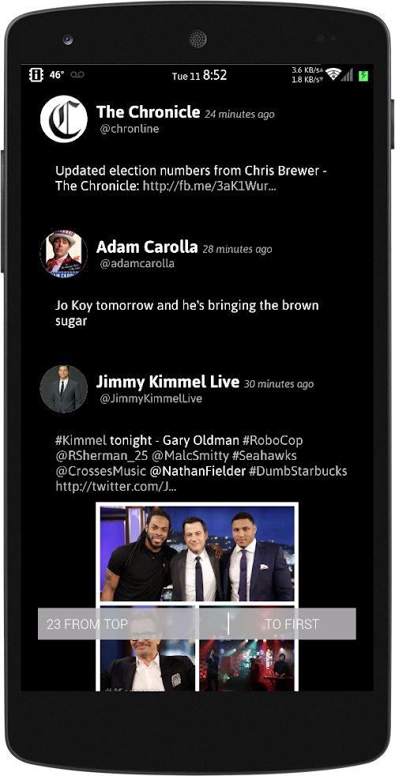The height and width of the screenshot is (776, 395).
Task: Tap Jimmy Kimmel Live avatar
Action: [64, 389]
